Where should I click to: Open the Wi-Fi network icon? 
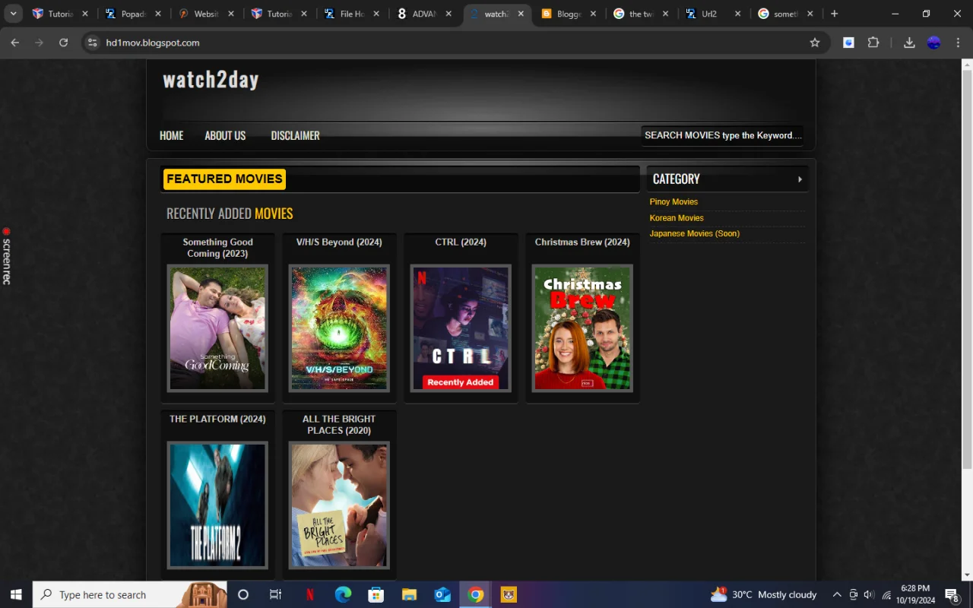[x=886, y=594]
